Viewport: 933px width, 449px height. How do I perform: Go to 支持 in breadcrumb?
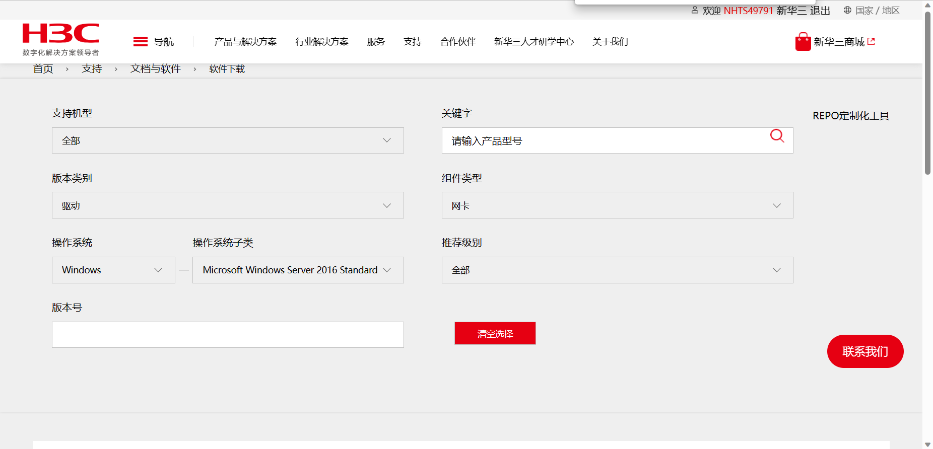pos(92,69)
